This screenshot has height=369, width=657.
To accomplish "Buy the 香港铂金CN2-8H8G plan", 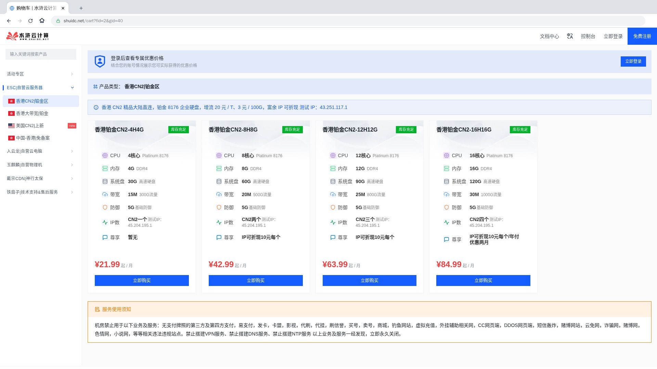I will (256, 281).
